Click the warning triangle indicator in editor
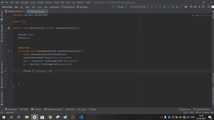The width and height of the screenshot is (214, 120). pos(198,15)
